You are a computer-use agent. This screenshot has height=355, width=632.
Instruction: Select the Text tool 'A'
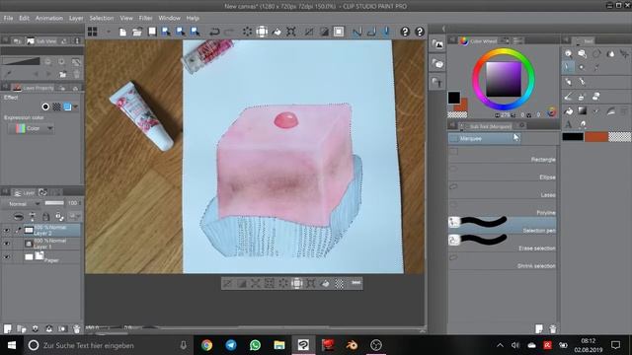pyautogui.click(x=569, y=124)
